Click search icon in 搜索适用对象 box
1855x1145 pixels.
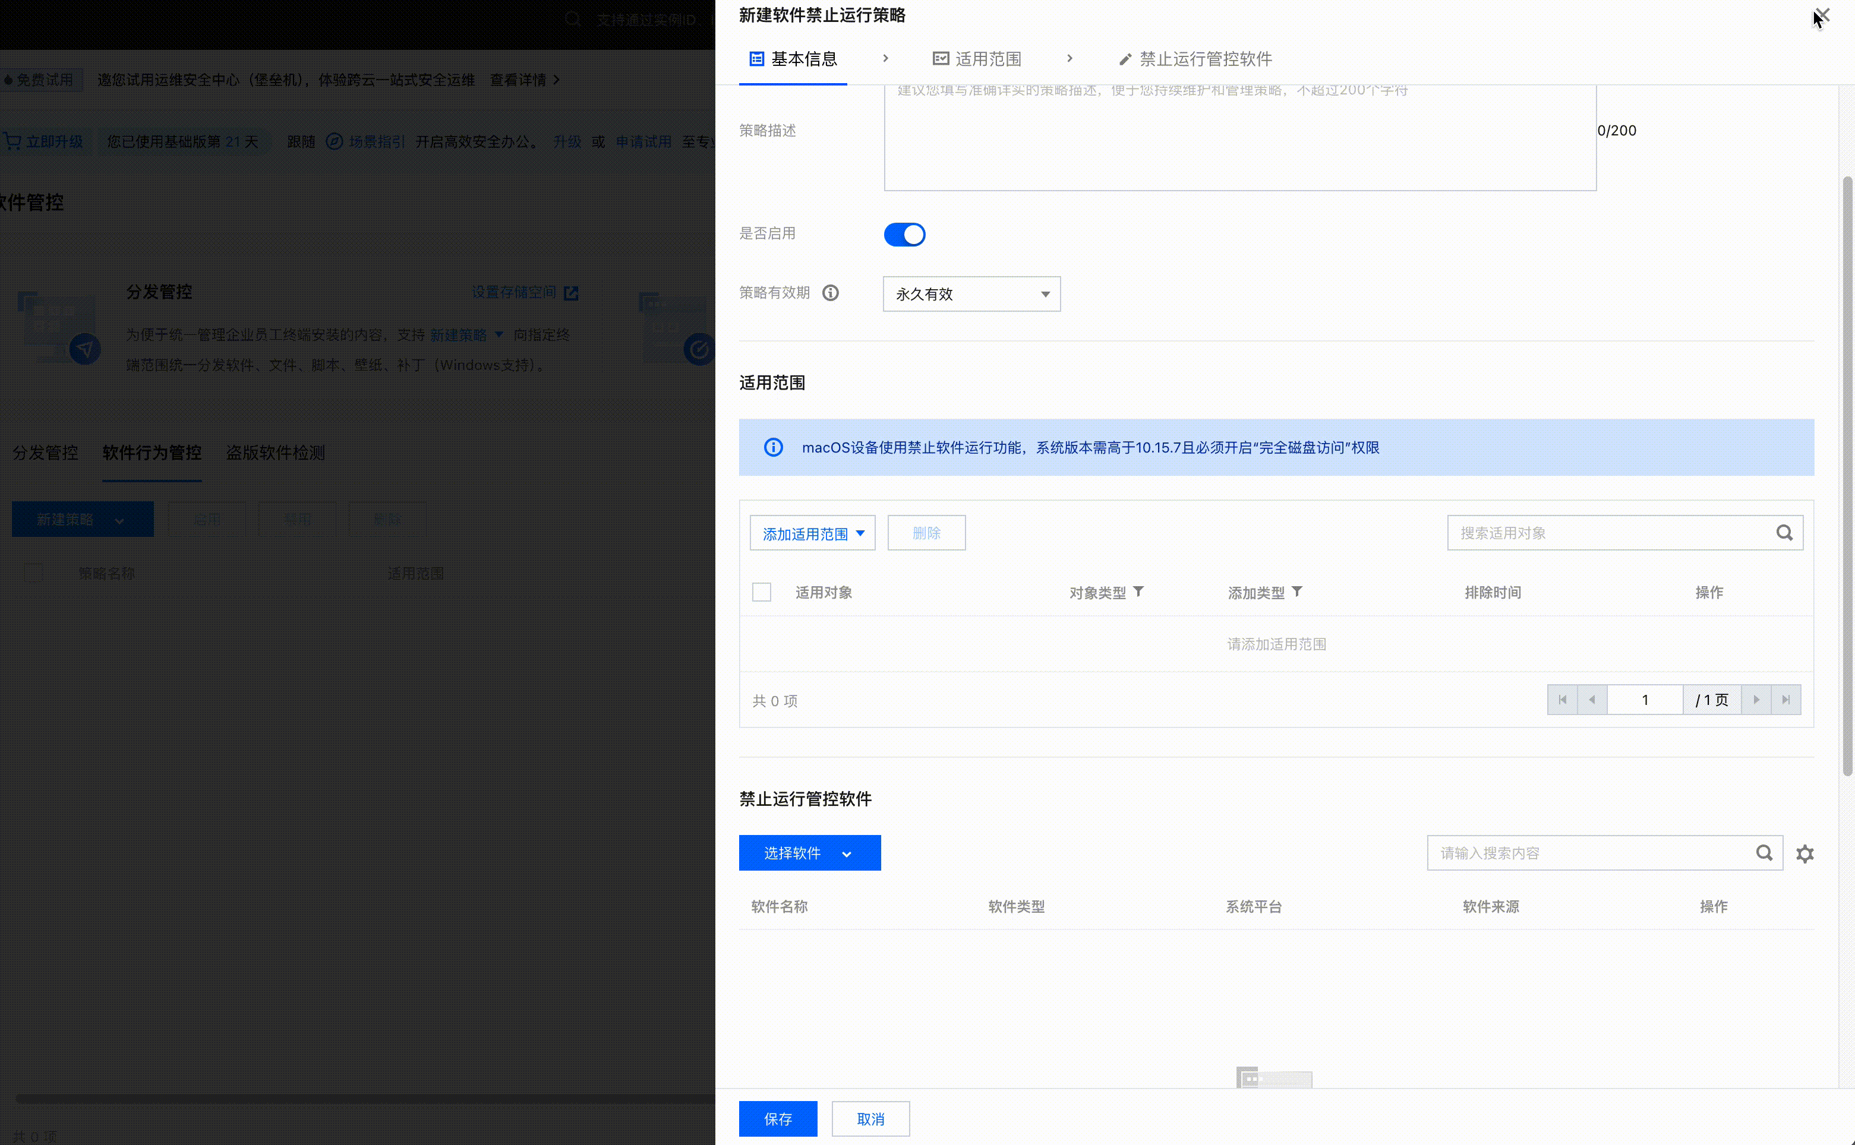pos(1784,533)
